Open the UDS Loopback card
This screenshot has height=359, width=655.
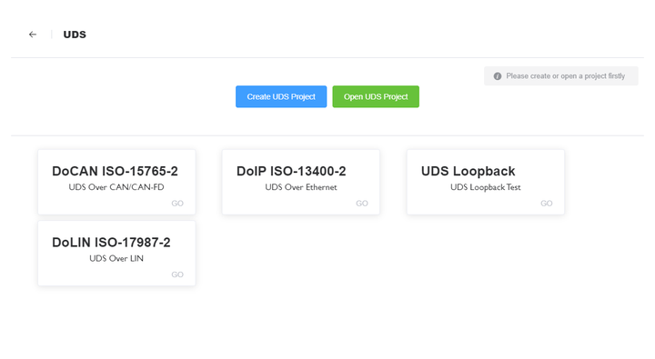(486, 182)
